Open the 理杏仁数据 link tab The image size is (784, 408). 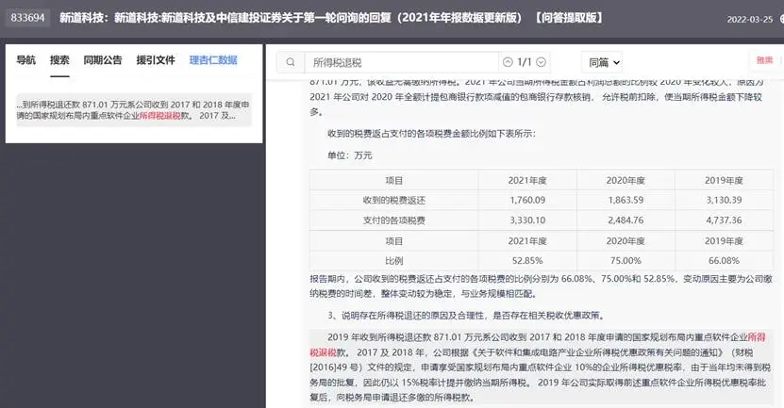213,60
